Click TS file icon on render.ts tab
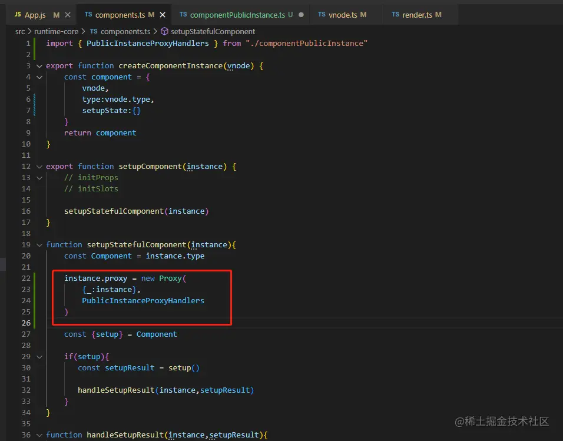 [x=395, y=14]
